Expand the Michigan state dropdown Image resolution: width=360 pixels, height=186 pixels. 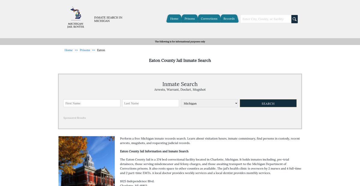[x=209, y=103]
